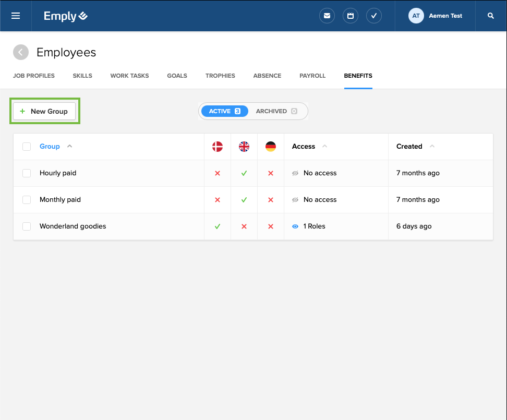
Task: Click the UK flag column header
Action: [x=244, y=147]
